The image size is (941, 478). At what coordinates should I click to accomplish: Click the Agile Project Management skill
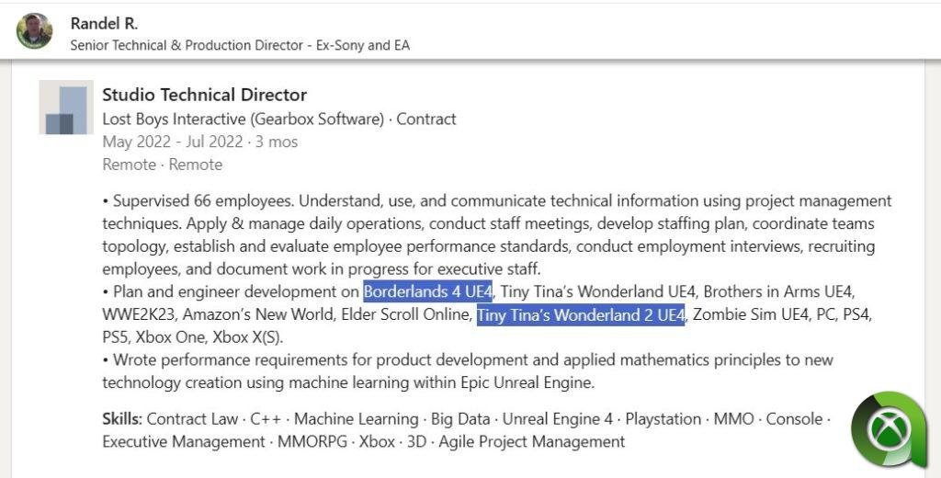tap(532, 442)
